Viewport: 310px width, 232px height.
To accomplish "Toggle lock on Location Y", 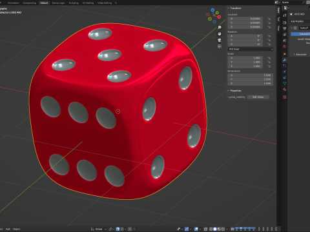I will pos(269,23).
